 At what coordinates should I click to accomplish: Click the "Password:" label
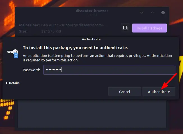[31, 70]
